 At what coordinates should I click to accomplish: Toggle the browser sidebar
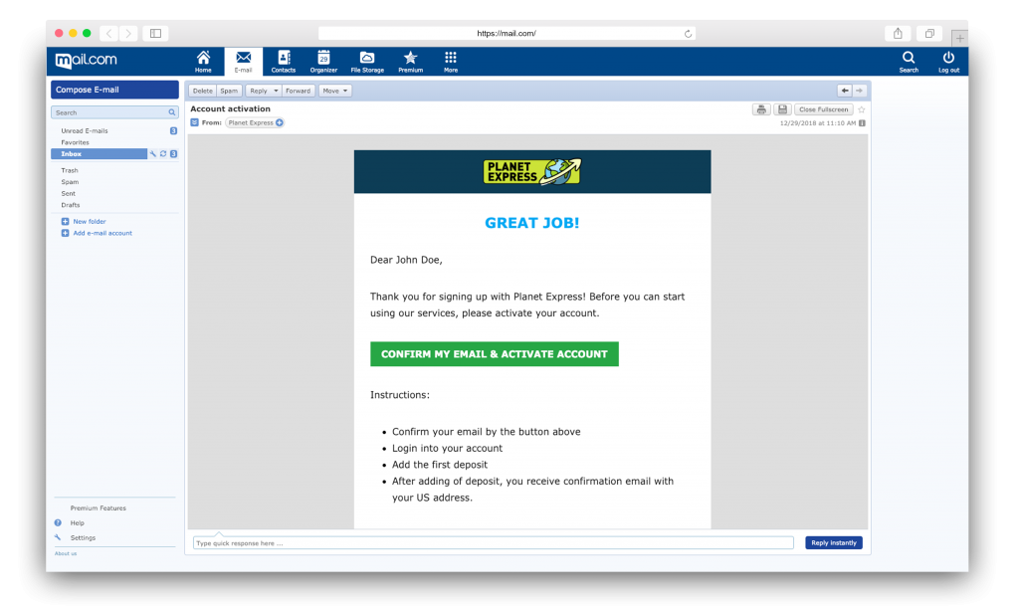click(156, 33)
